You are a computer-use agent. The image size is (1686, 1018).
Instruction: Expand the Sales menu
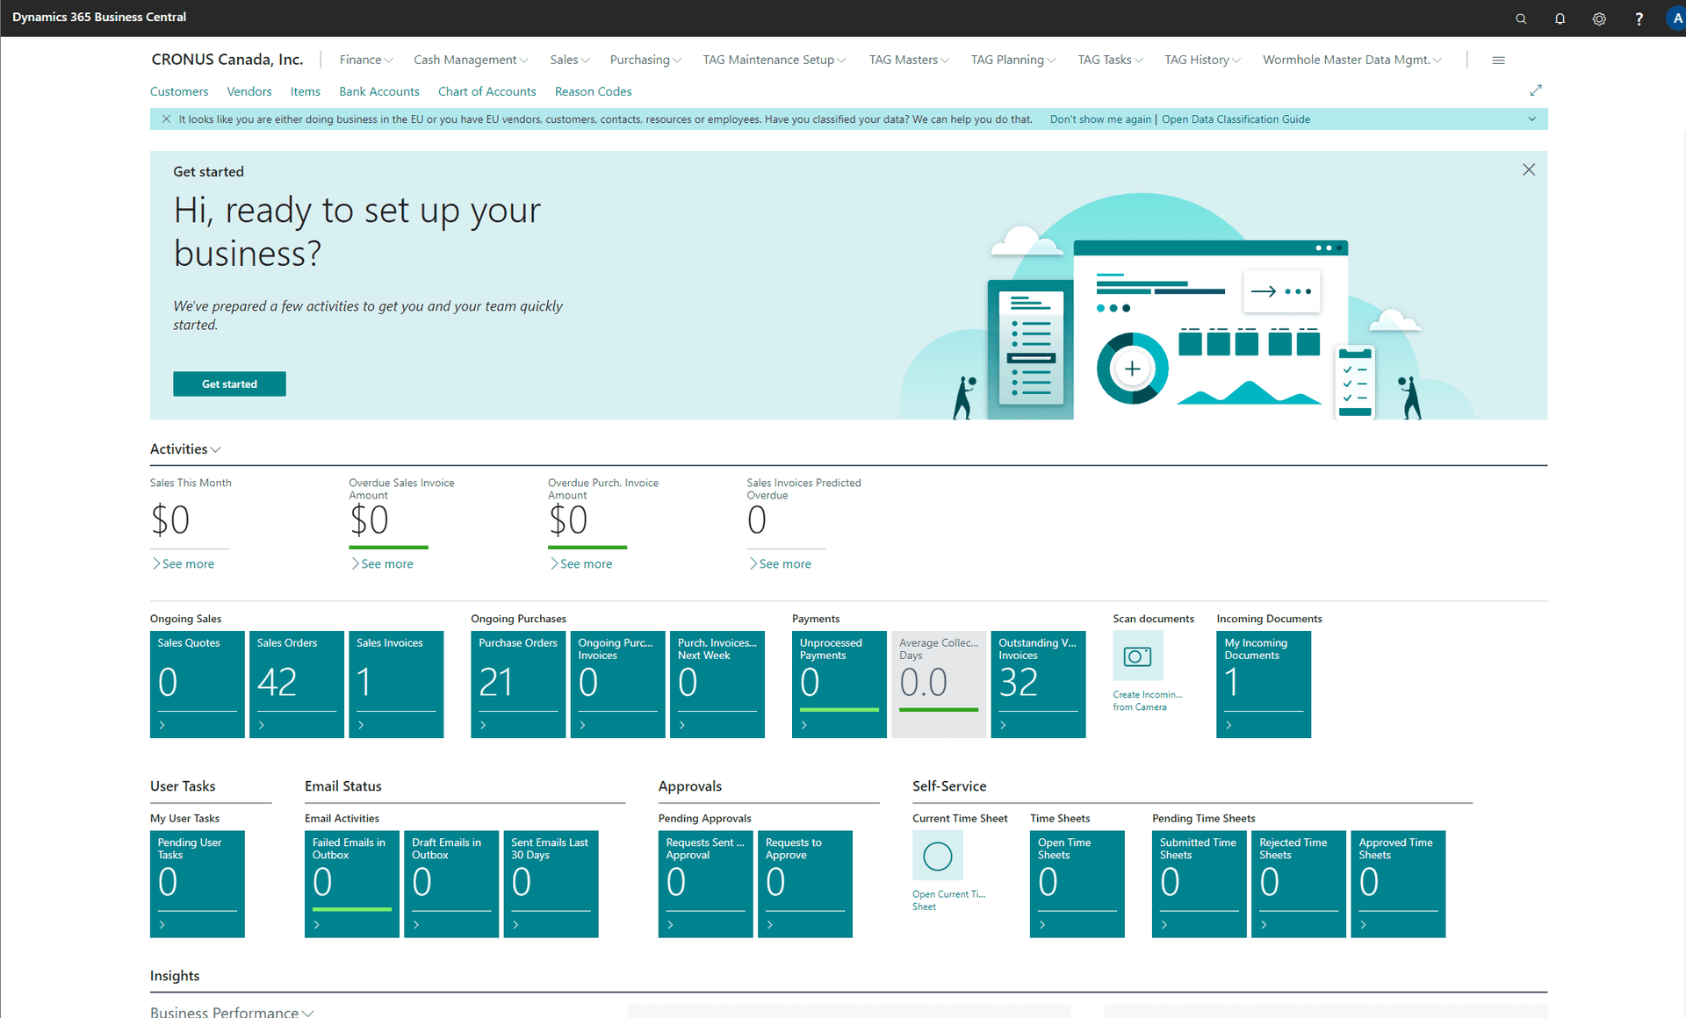point(570,60)
